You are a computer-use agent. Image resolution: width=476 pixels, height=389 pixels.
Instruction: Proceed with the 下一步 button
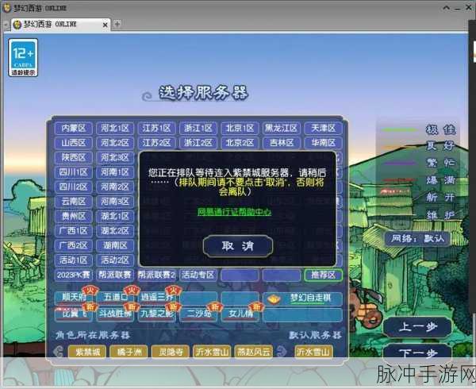tap(418, 352)
